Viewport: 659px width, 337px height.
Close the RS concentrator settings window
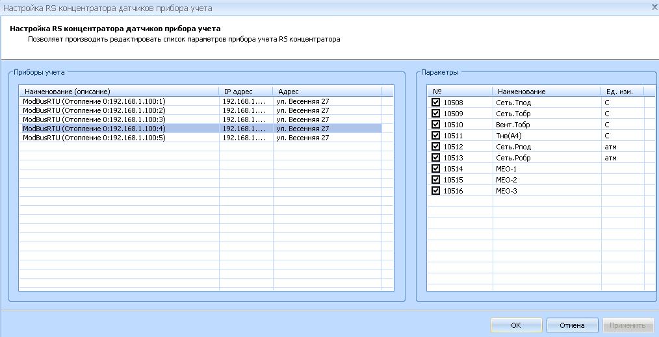[x=653, y=6]
